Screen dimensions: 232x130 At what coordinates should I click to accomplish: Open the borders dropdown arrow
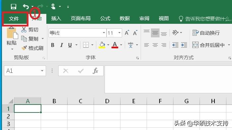[x=92, y=45]
